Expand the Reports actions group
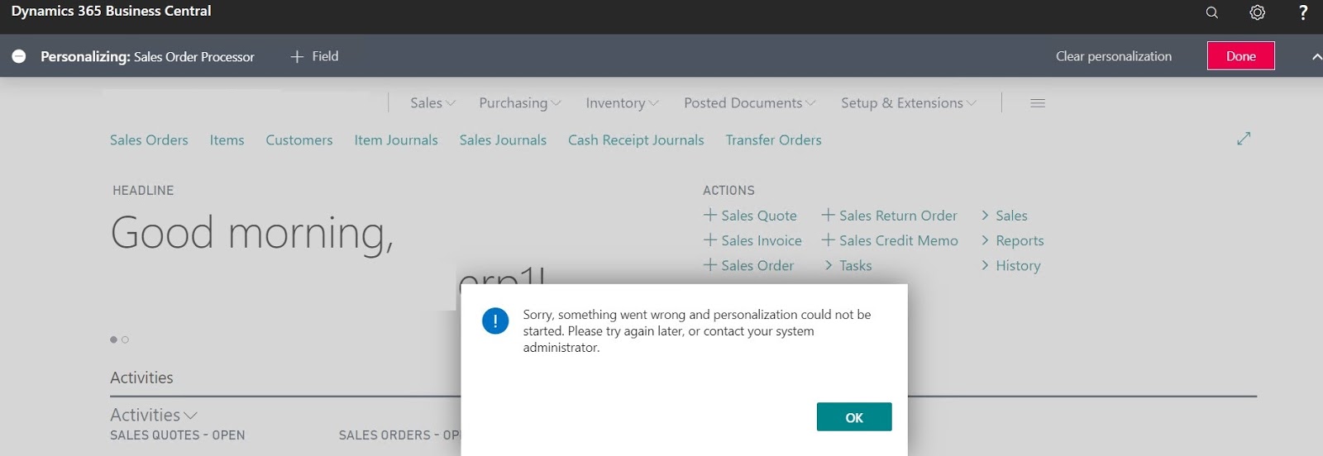This screenshot has height=456, width=1323. (1012, 240)
